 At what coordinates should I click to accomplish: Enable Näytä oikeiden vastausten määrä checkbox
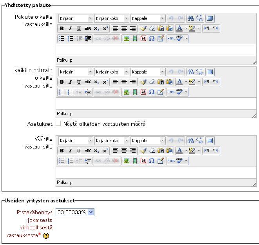pos(58,123)
